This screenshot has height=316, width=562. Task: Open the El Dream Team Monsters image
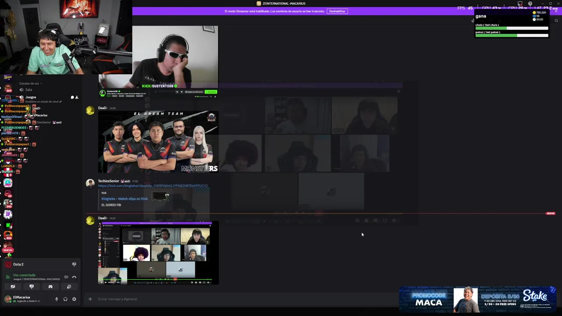(x=158, y=142)
